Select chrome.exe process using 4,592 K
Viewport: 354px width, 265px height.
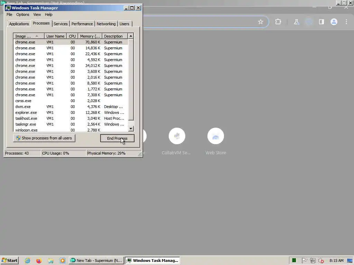(x=71, y=60)
